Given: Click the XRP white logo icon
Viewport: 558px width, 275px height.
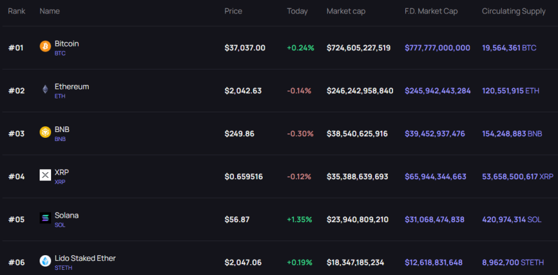Looking at the screenshot, I should [x=45, y=175].
